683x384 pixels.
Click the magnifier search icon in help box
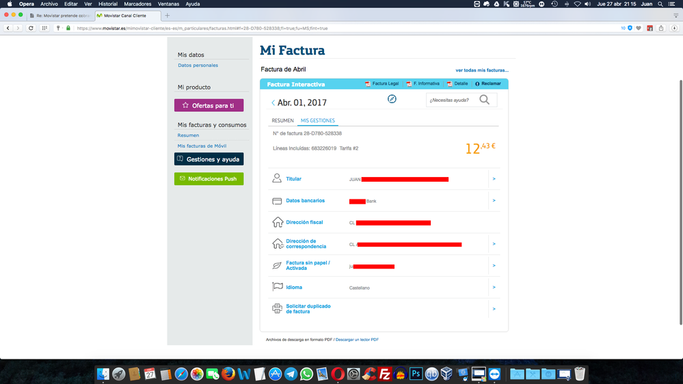tap(484, 100)
